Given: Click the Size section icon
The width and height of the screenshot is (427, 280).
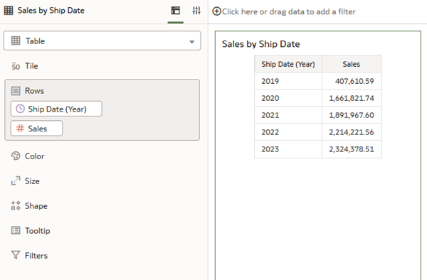Looking at the screenshot, I should (x=16, y=181).
